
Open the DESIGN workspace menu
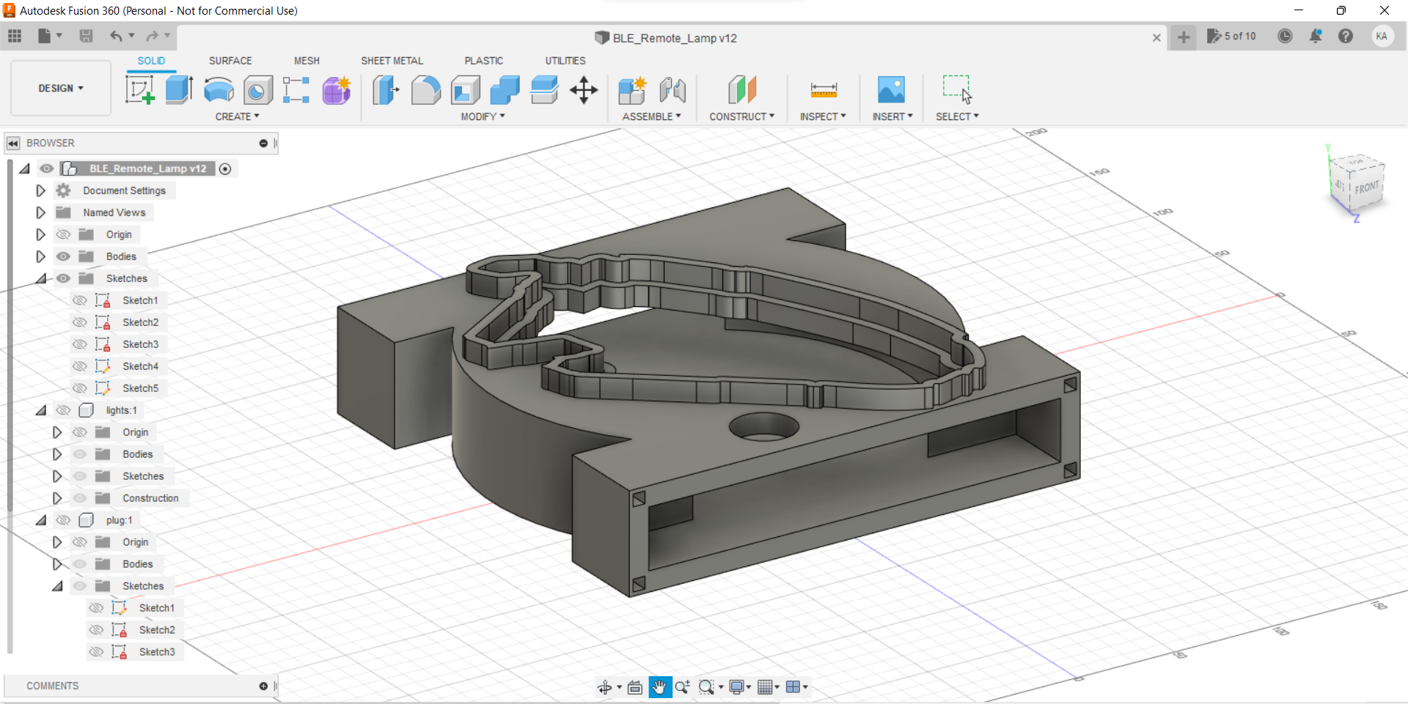59,88
